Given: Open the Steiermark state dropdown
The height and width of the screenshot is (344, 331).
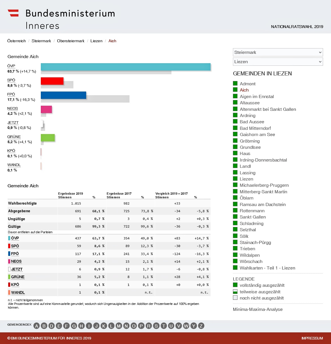Looking at the screenshot, I should pyautogui.click(x=278, y=52).
